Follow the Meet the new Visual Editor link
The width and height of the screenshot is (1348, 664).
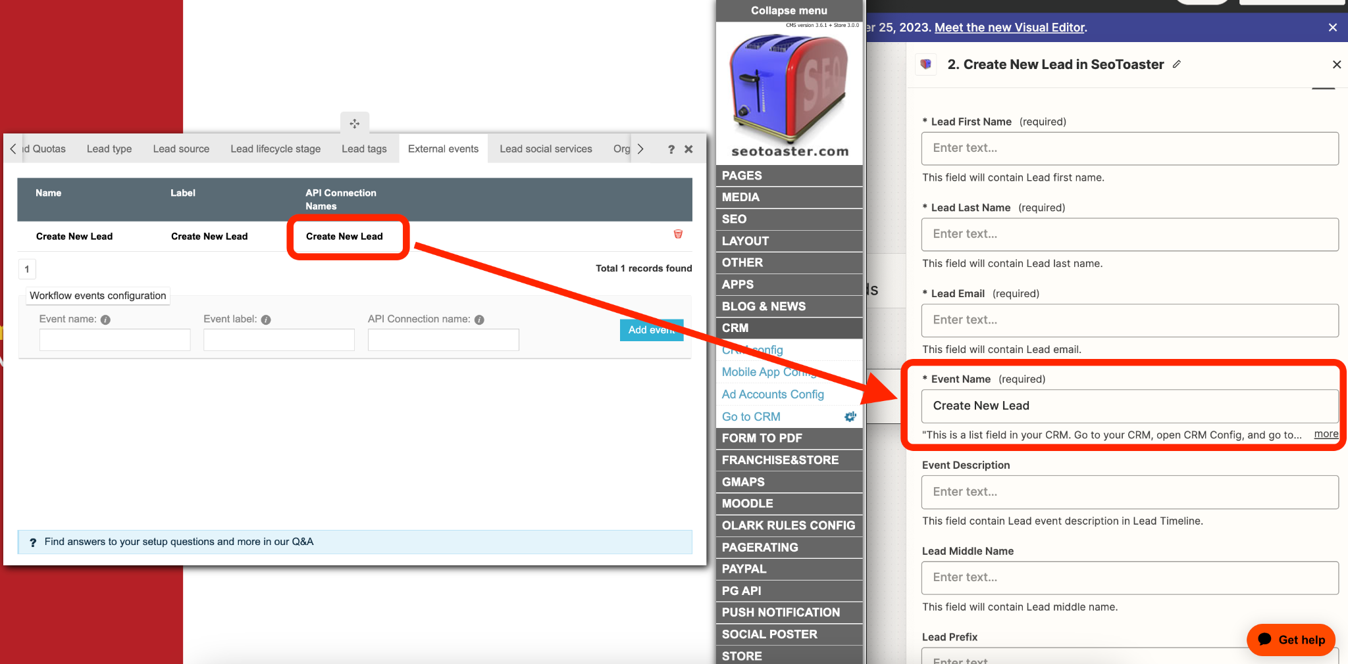[1010, 28]
